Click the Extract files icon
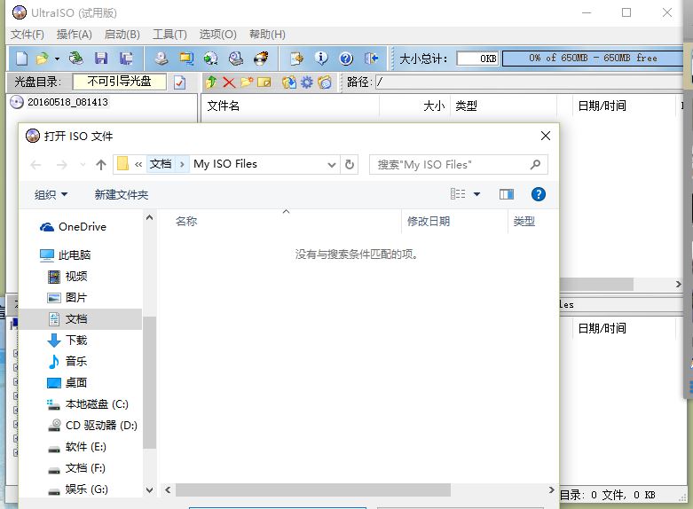693x509 pixels. click(289, 82)
